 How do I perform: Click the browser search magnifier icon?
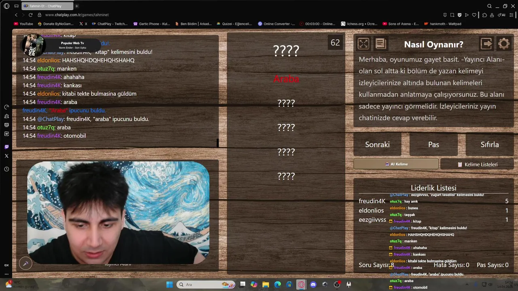point(489,6)
